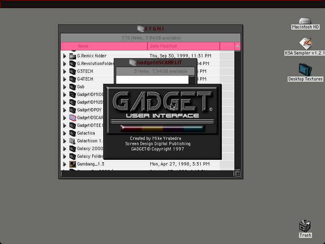
Task: Expand the Galaxy Folder disclosure triangle
Action: click(65, 156)
